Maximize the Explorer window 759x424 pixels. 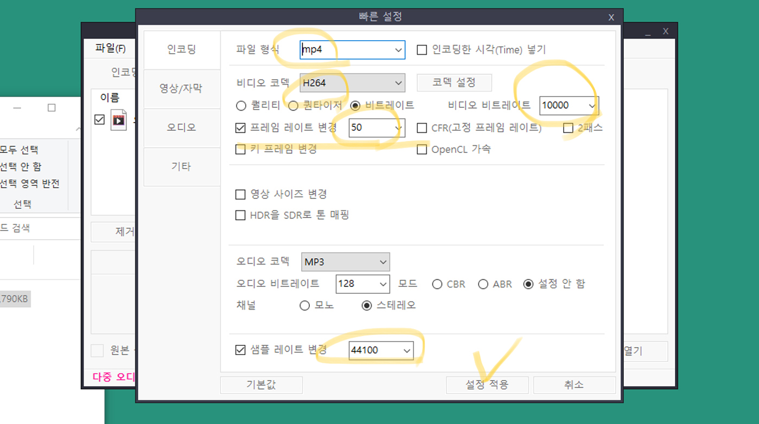[x=52, y=108]
